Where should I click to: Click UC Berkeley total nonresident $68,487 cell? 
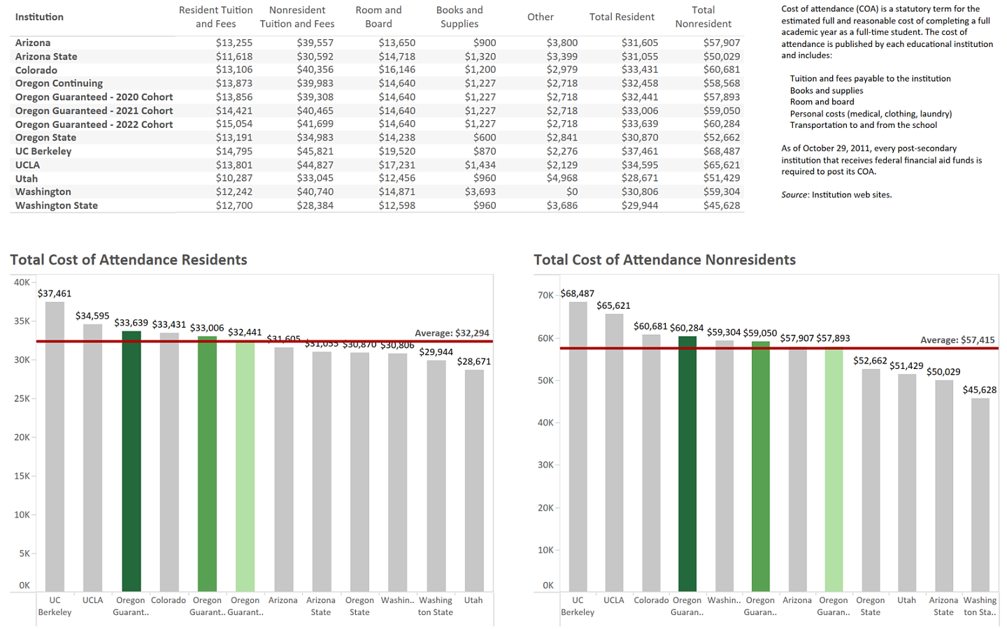(722, 151)
